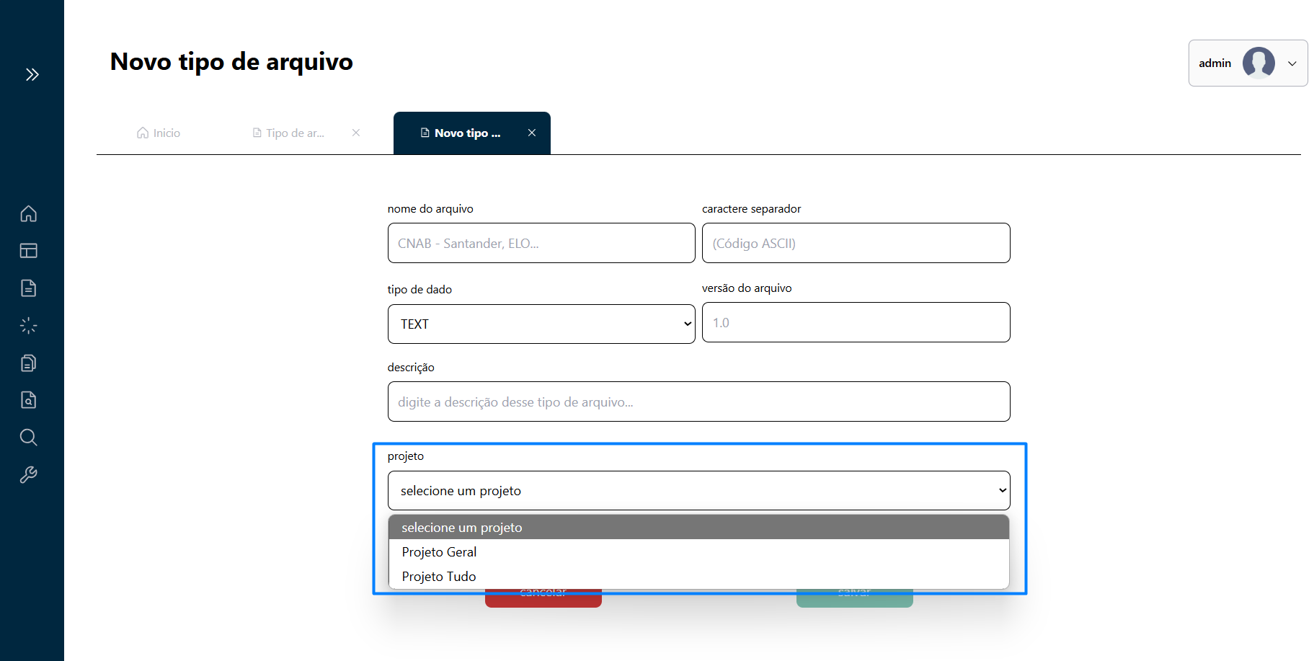Switch to the Tipo de ar... tab
This screenshot has height=661, width=1314.
coord(289,133)
